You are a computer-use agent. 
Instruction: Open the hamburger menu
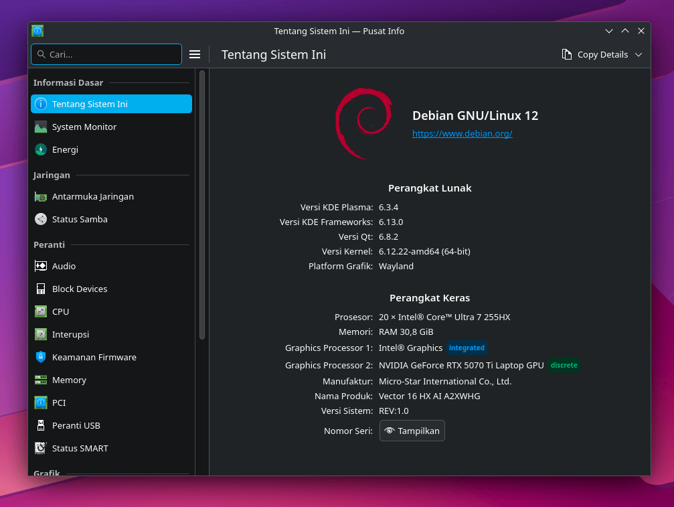tap(195, 54)
